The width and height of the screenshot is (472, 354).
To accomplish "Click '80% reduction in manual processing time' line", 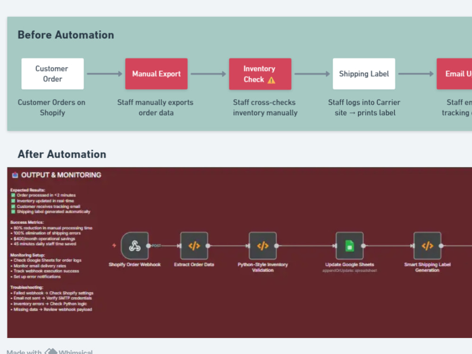I will 51,228.
